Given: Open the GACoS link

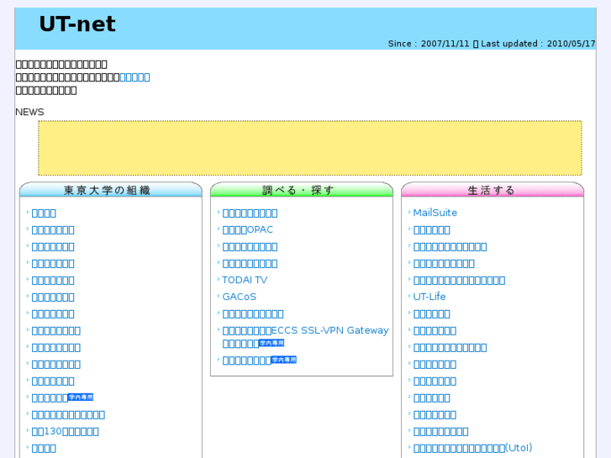Looking at the screenshot, I should (x=240, y=297).
